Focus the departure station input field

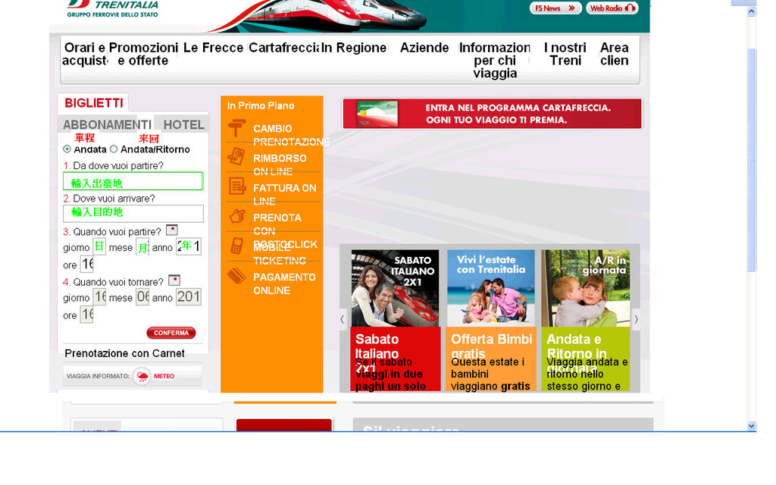click(133, 181)
